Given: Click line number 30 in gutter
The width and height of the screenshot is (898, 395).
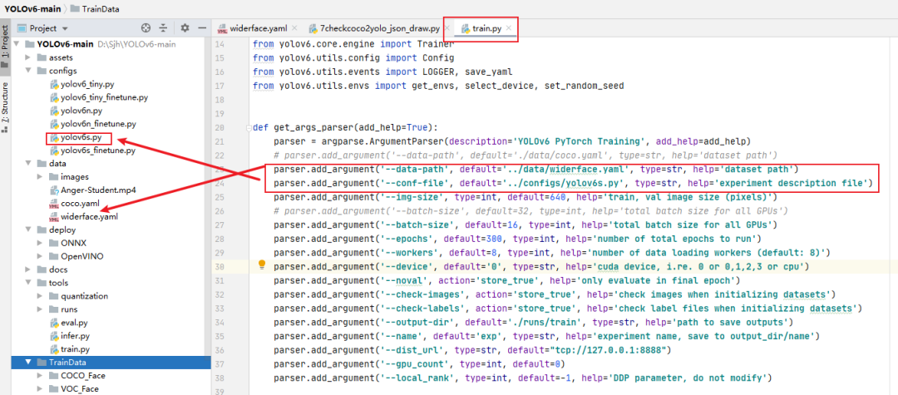Looking at the screenshot, I should point(220,267).
